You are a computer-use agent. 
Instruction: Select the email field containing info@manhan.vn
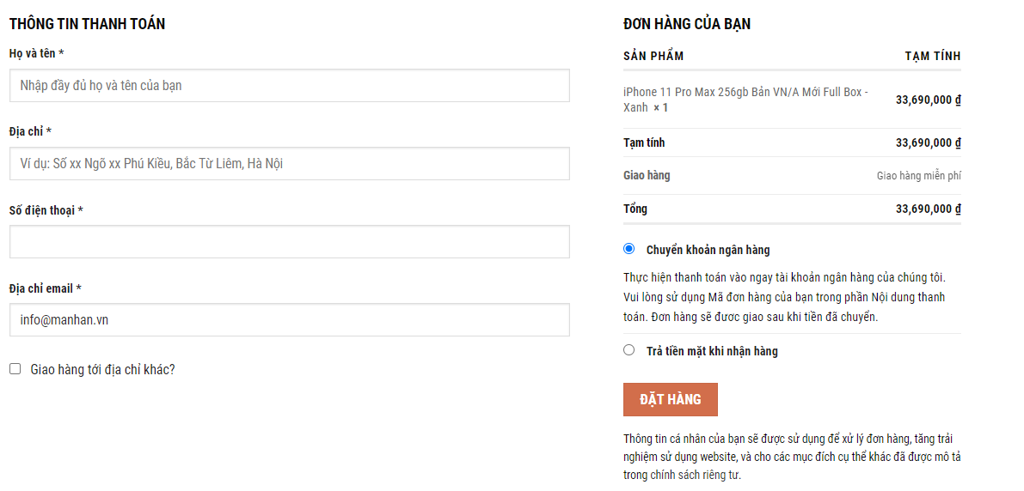(289, 320)
